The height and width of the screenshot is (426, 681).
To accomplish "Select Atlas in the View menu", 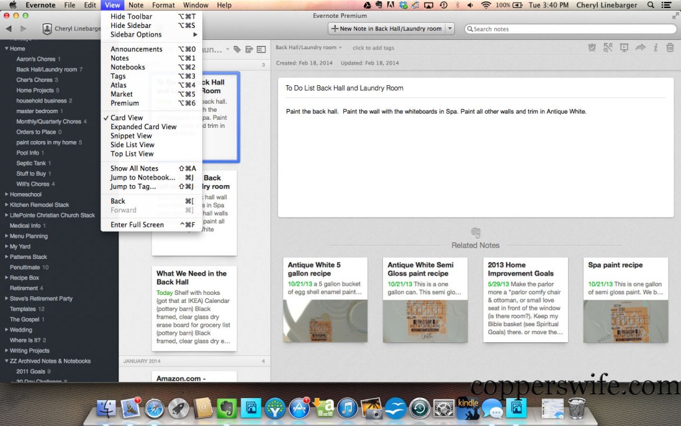I will [x=152, y=85].
